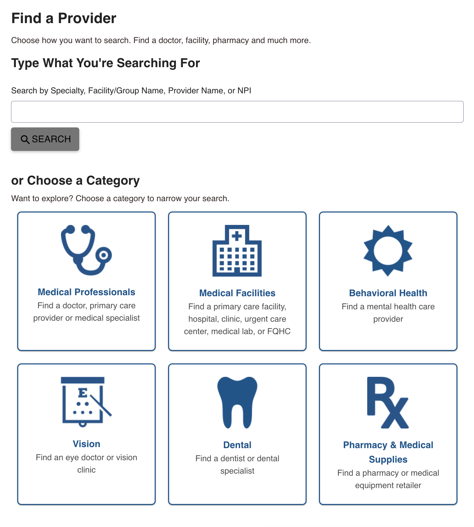Click the eye chart Vision icon
The height and width of the screenshot is (527, 474).
(x=86, y=402)
